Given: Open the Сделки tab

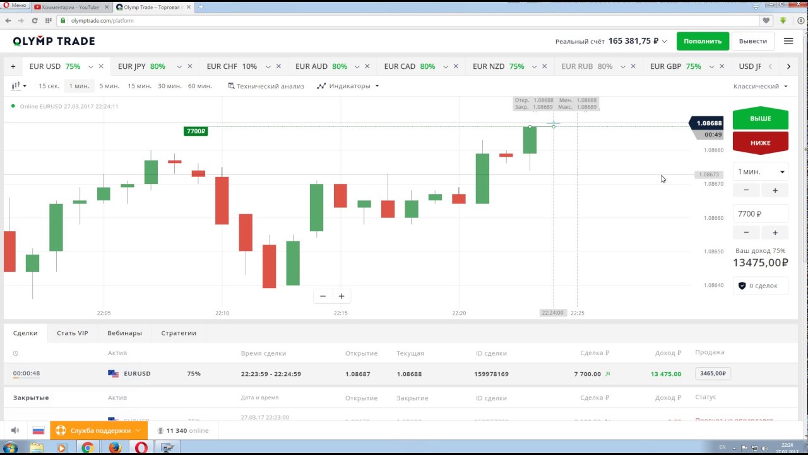Looking at the screenshot, I should click(25, 333).
